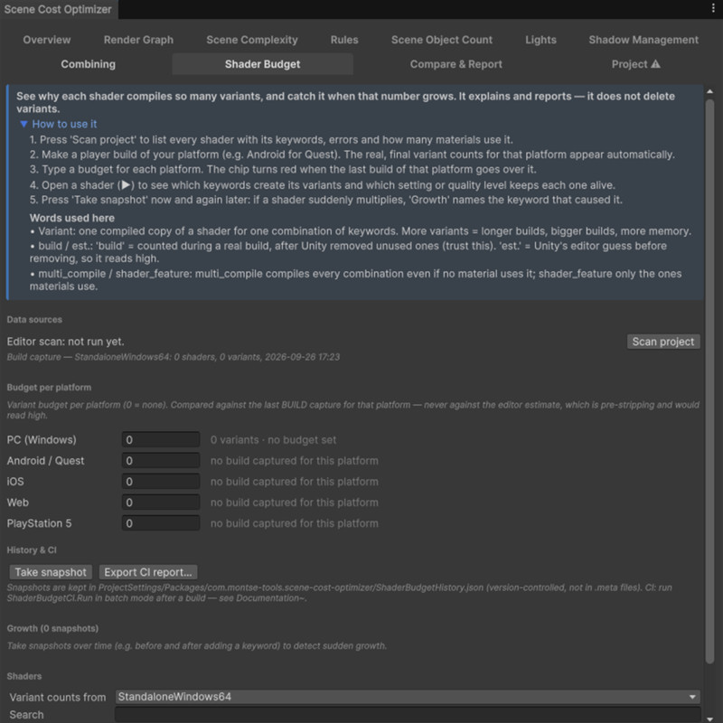Go to the Rules tab
This screenshot has width=723, height=723.
tap(344, 40)
